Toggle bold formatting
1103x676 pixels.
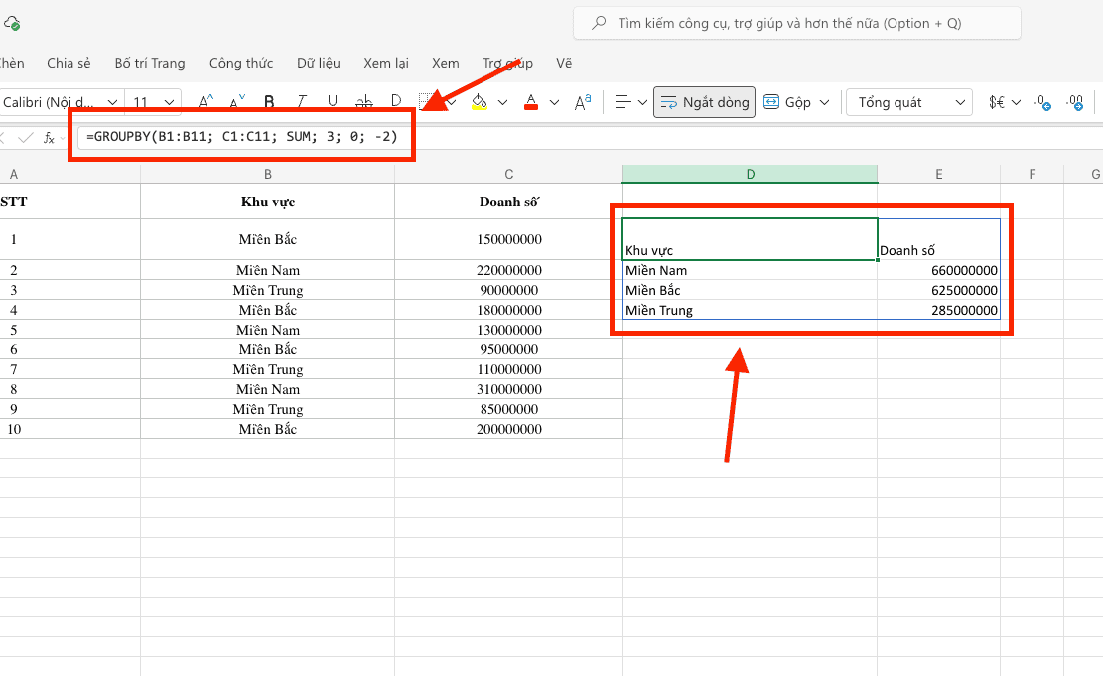click(x=269, y=102)
